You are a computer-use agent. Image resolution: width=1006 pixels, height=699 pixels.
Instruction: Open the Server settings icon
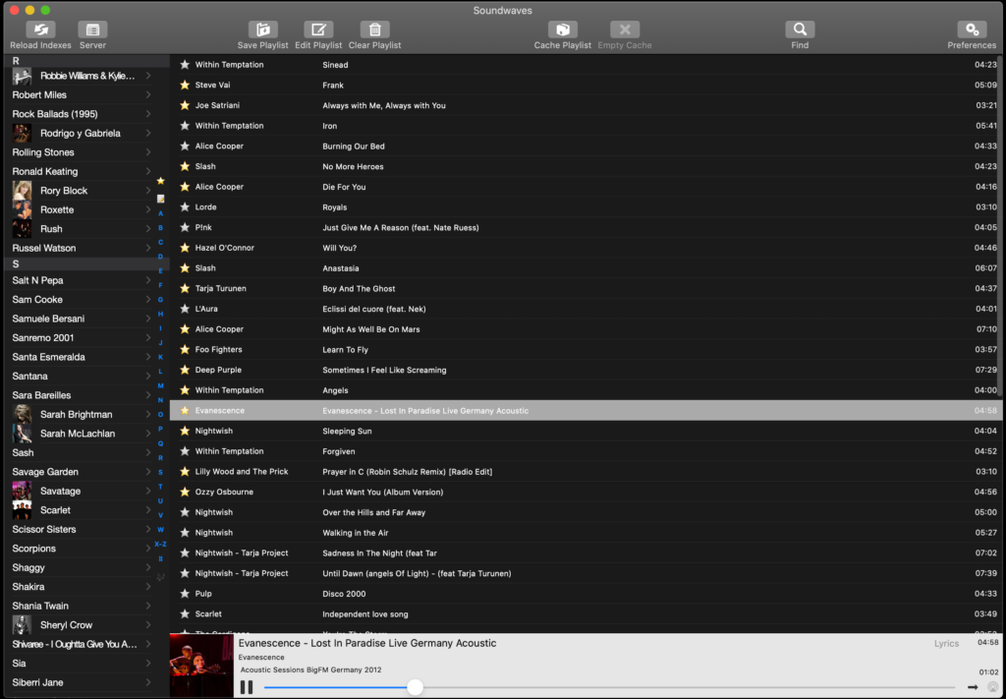point(92,30)
